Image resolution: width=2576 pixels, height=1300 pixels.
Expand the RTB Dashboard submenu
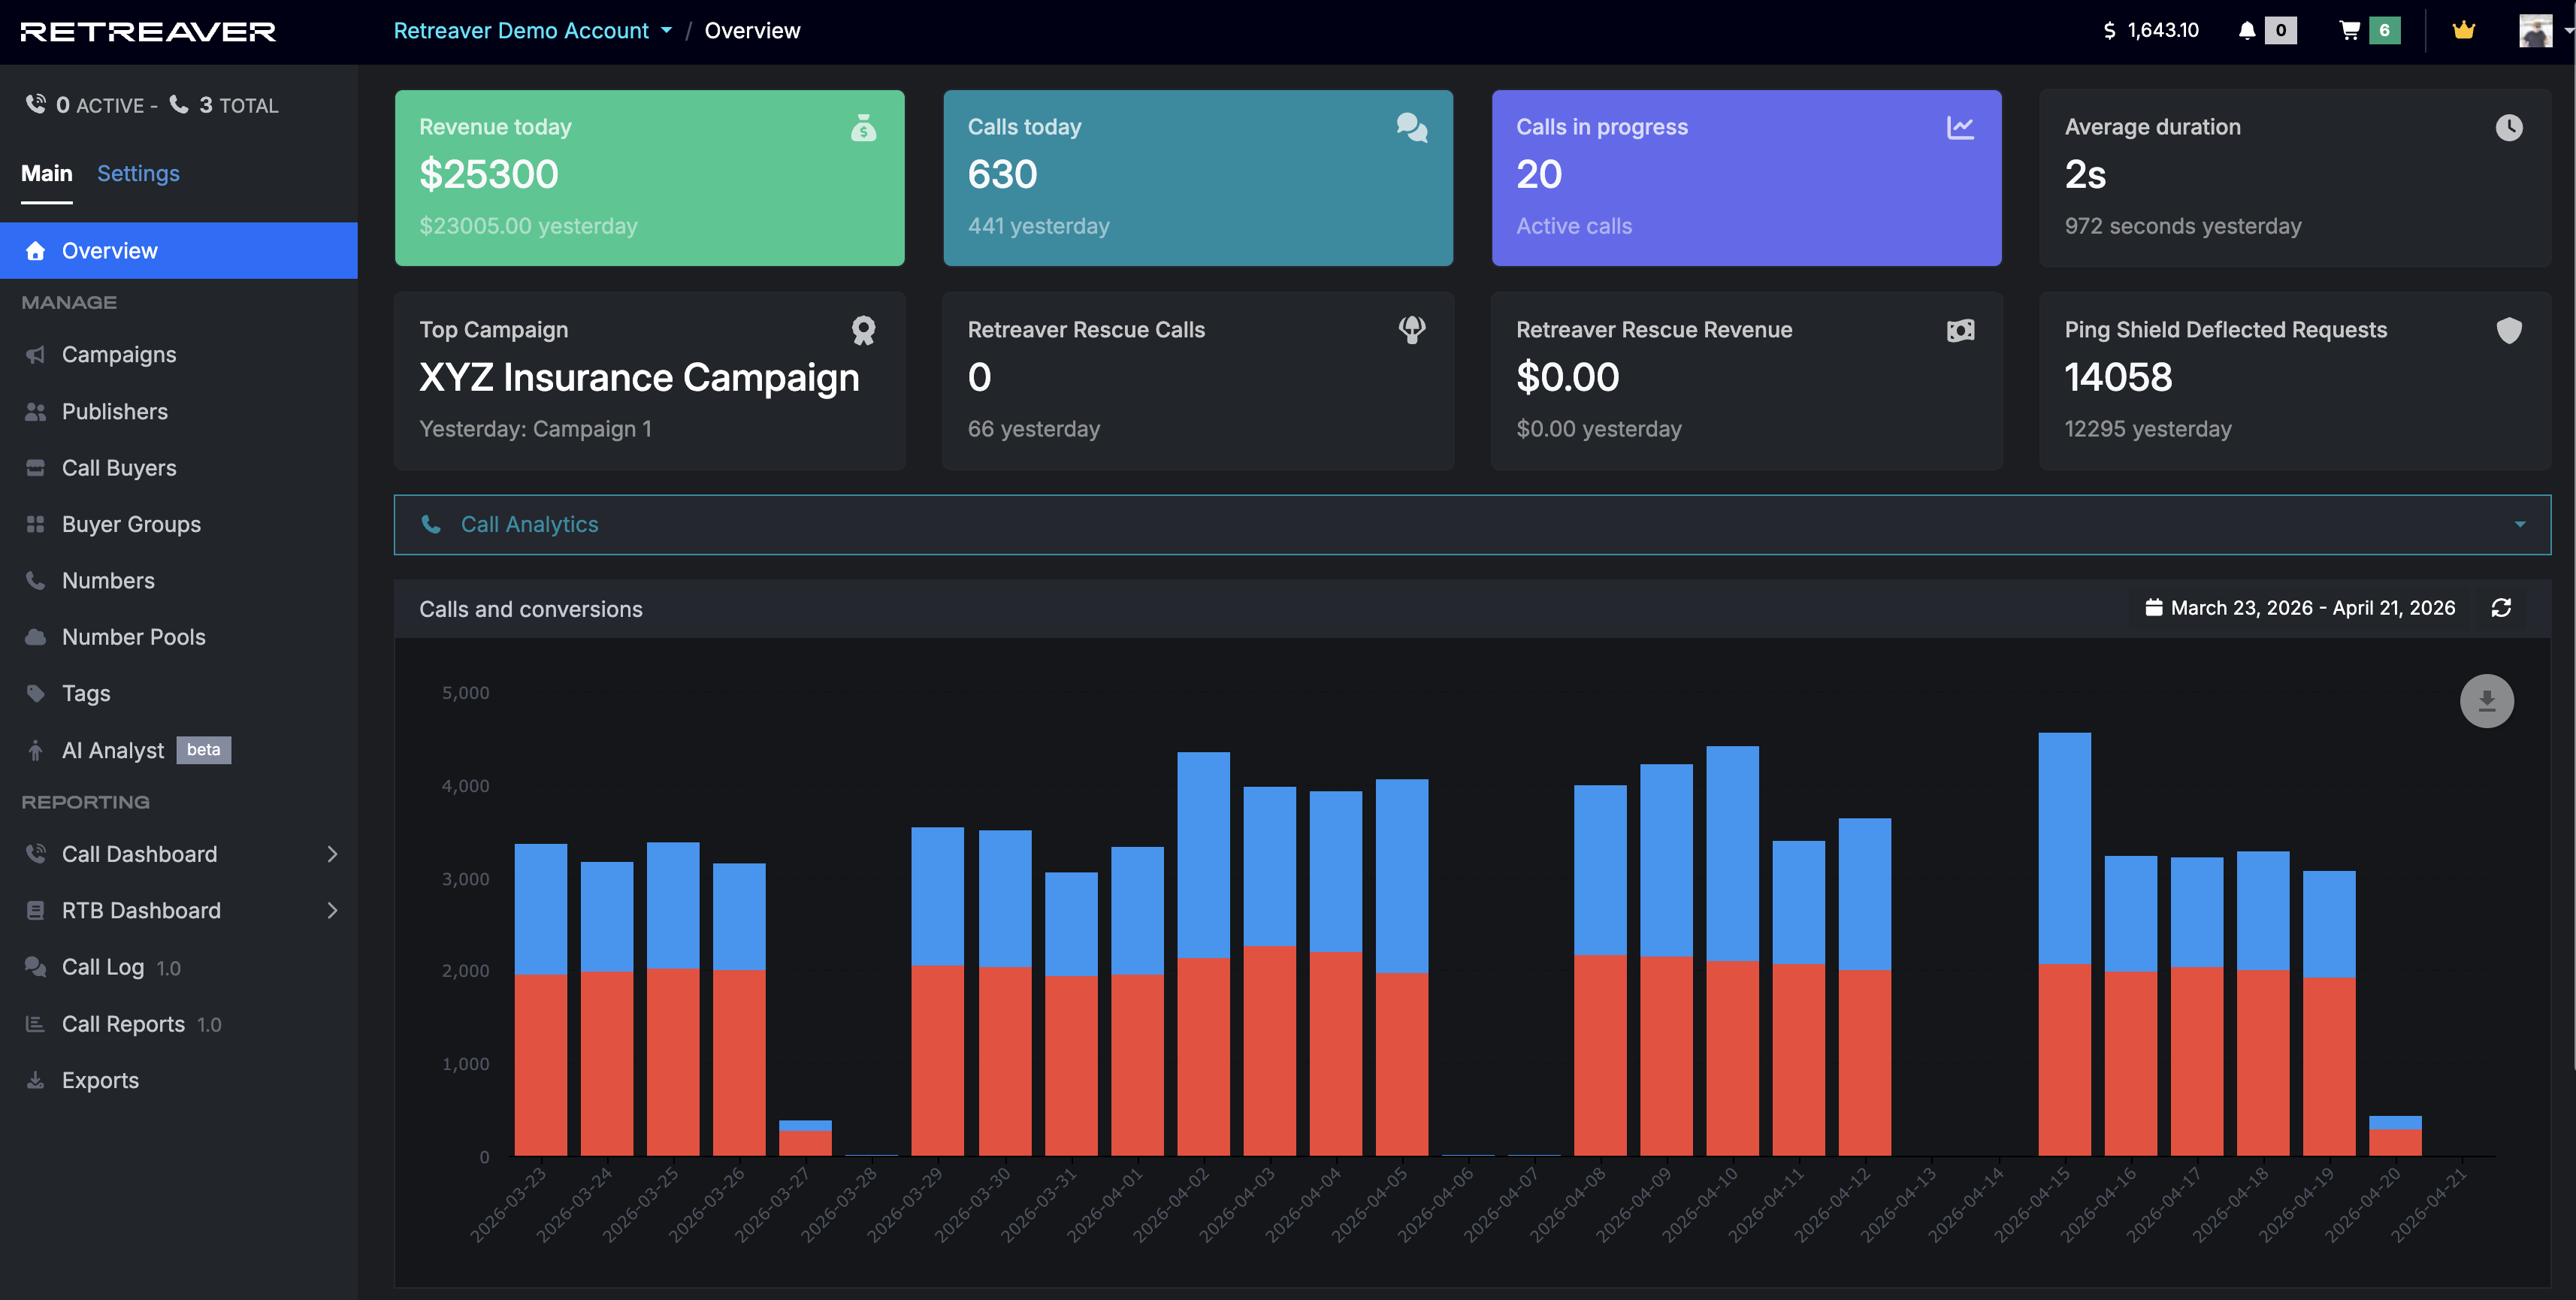pyautogui.click(x=332, y=910)
